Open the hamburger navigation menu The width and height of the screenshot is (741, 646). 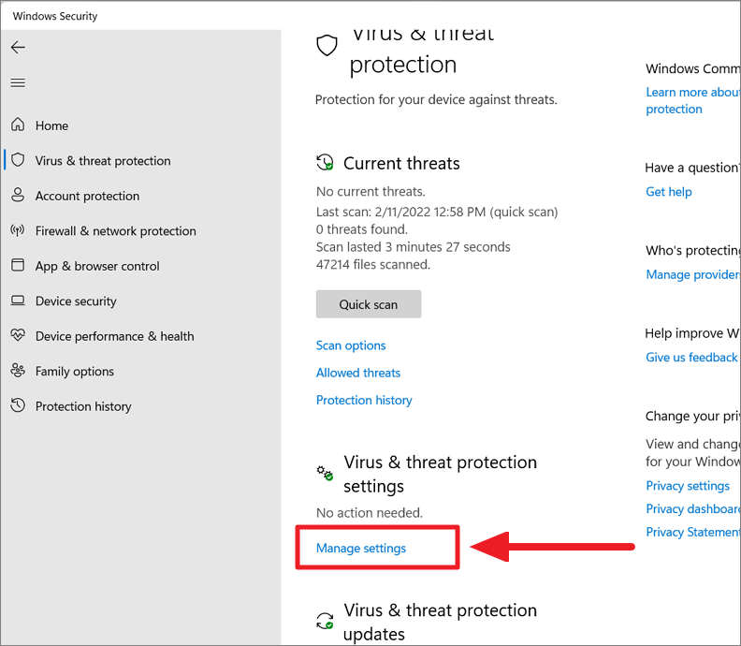(x=18, y=83)
